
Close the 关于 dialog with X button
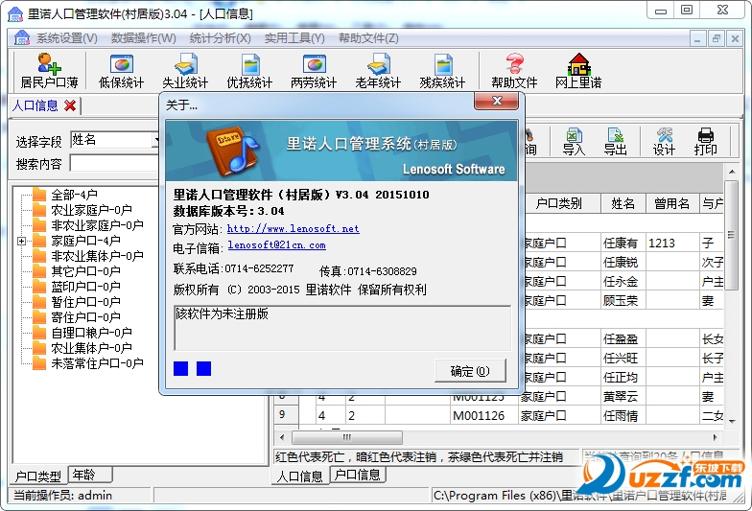click(x=497, y=101)
